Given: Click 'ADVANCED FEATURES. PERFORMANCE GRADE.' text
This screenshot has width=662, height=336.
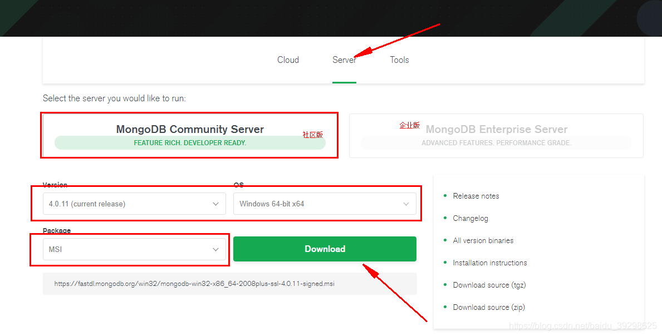Looking at the screenshot, I should click(496, 143).
